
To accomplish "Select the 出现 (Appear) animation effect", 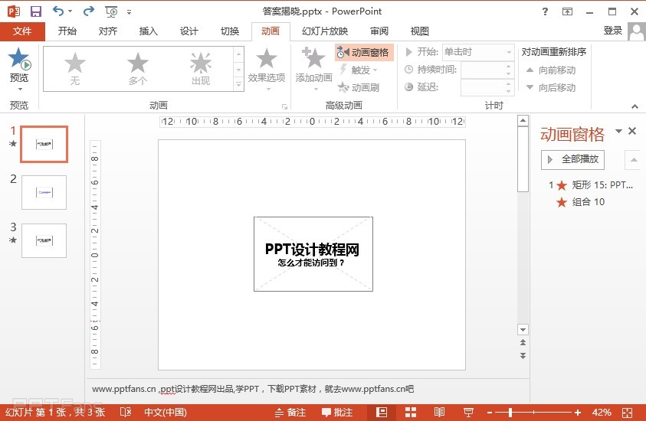I will click(201, 67).
